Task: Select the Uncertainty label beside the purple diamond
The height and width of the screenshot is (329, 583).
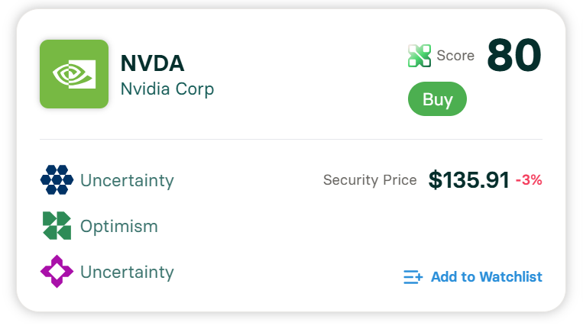Action: [x=127, y=273]
